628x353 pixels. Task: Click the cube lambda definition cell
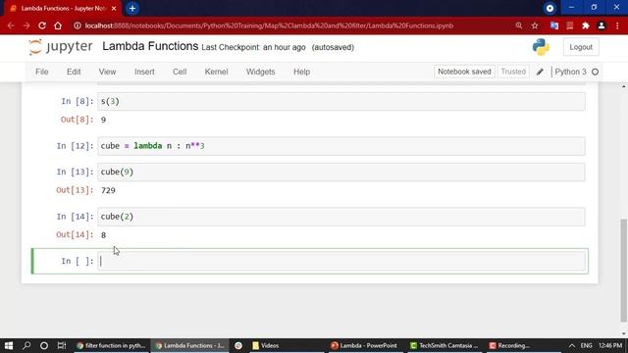click(x=341, y=146)
